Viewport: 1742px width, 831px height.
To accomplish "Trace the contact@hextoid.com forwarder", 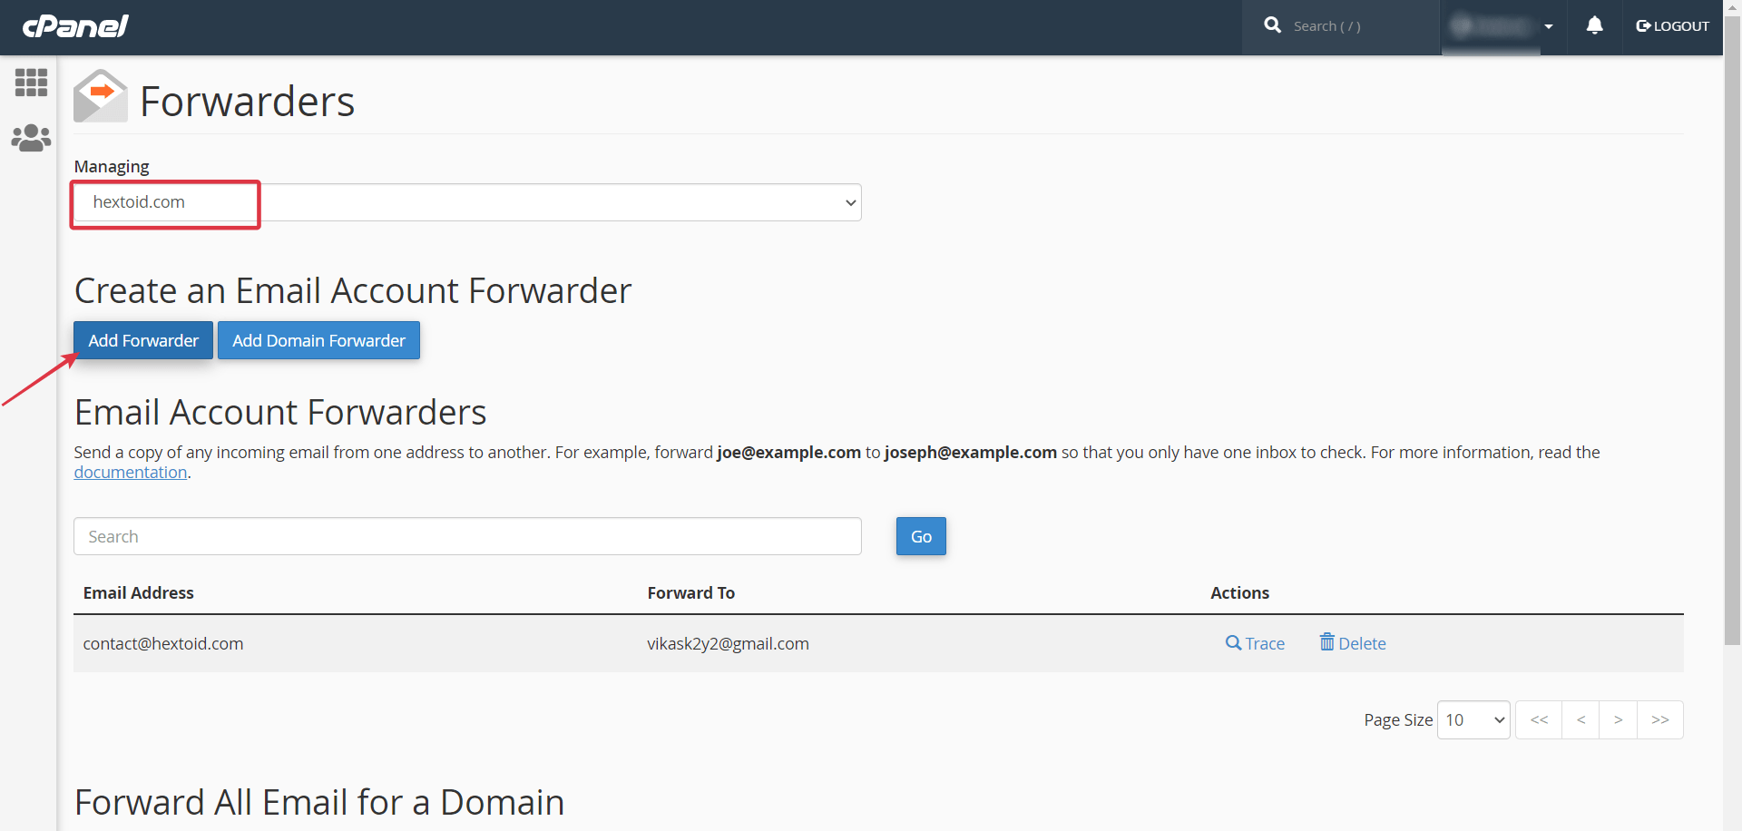I will point(1255,643).
